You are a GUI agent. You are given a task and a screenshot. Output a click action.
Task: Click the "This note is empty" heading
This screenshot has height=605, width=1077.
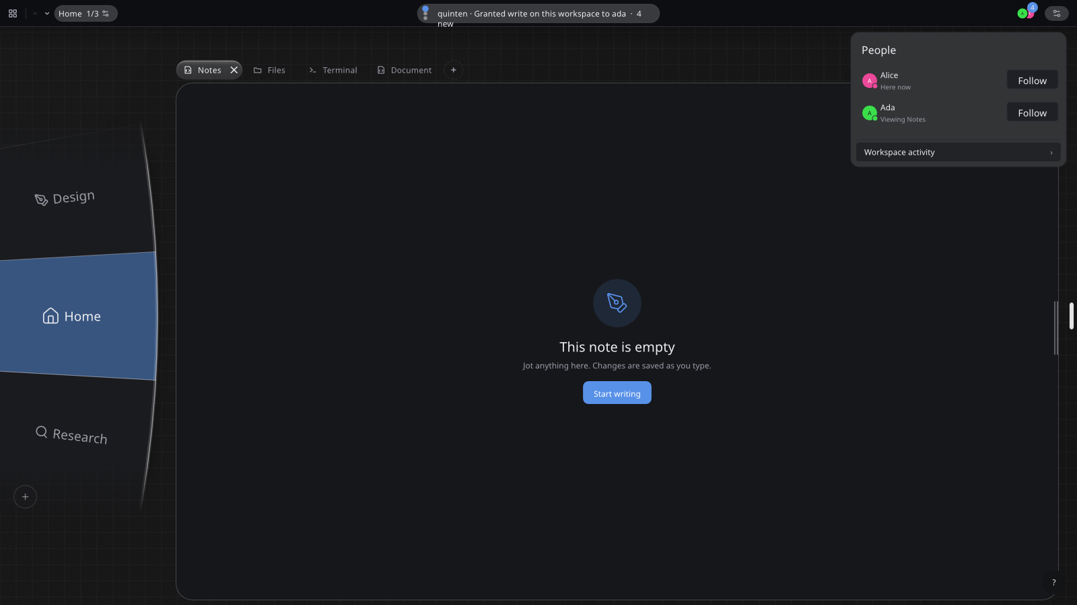617,347
